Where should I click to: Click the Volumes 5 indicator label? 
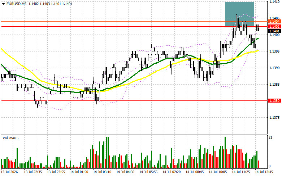(10, 138)
